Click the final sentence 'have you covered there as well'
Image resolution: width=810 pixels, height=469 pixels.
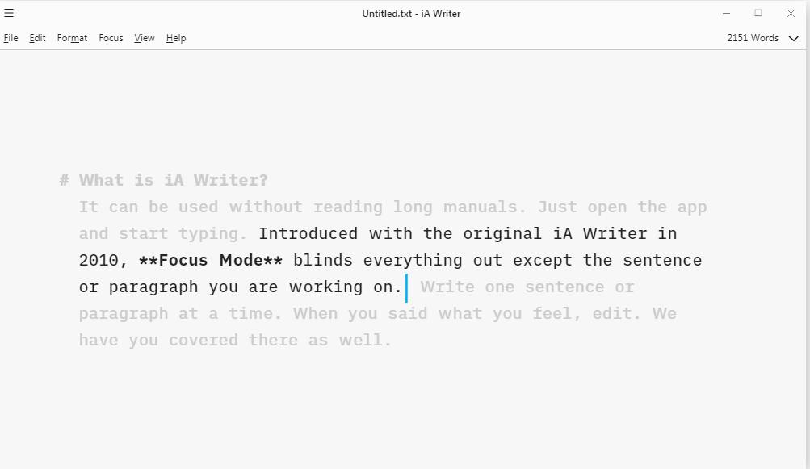234,340
